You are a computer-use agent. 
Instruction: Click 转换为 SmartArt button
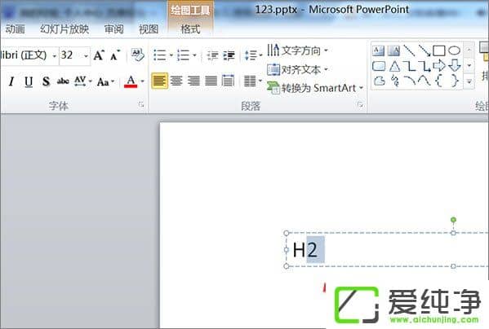(315, 88)
